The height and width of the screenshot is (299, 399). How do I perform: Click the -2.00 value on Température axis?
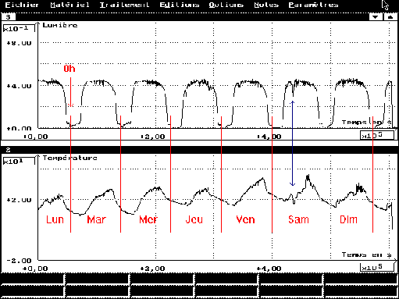click(x=19, y=261)
